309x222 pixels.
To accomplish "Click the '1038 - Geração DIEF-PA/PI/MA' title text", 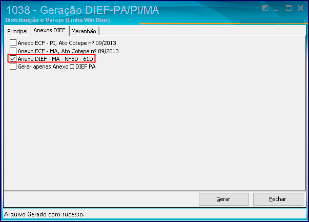I will [83, 10].
